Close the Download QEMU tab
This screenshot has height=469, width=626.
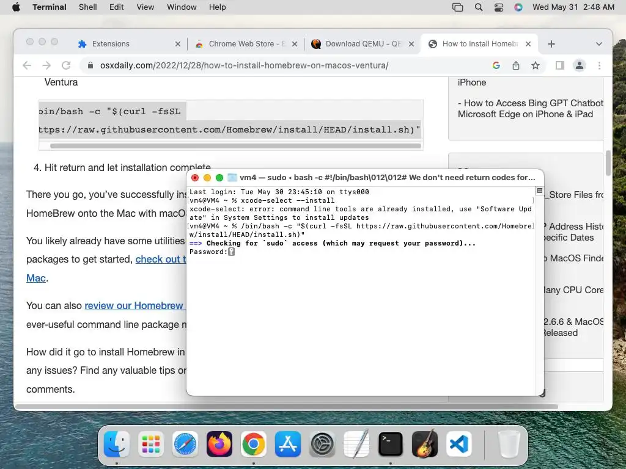pos(411,44)
